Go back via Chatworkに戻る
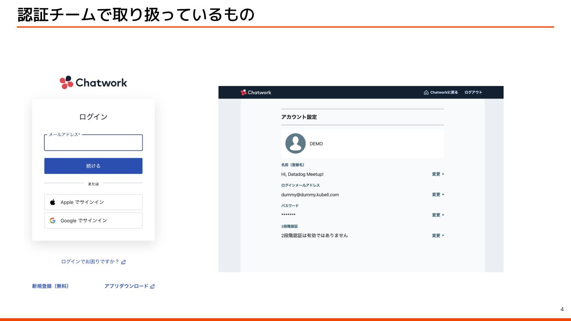The height and width of the screenshot is (321, 571). 441,92
